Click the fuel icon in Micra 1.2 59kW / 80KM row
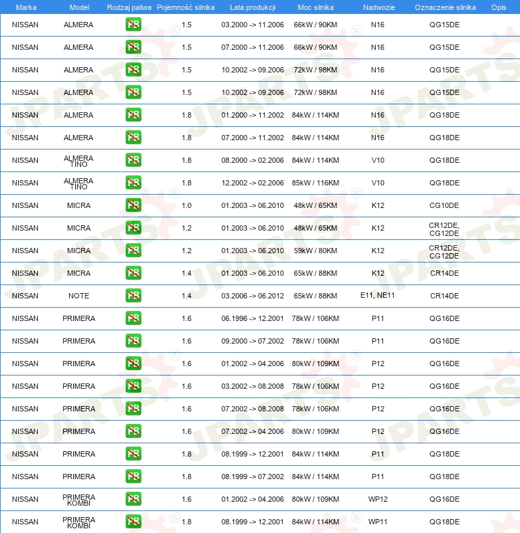The image size is (520, 533). (133, 250)
